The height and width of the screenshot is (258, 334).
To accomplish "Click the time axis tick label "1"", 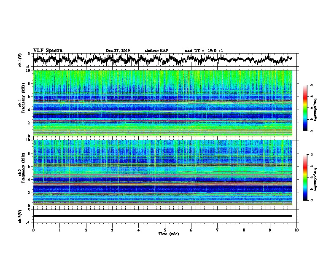I will 59,230.
